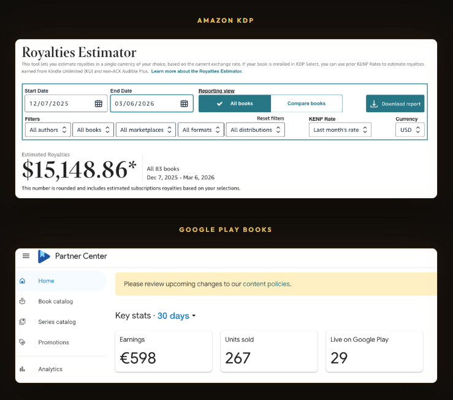Viewport: 453px width, 400px height.
Task: Select the All books reporting view
Action: click(x=235, y=104)
